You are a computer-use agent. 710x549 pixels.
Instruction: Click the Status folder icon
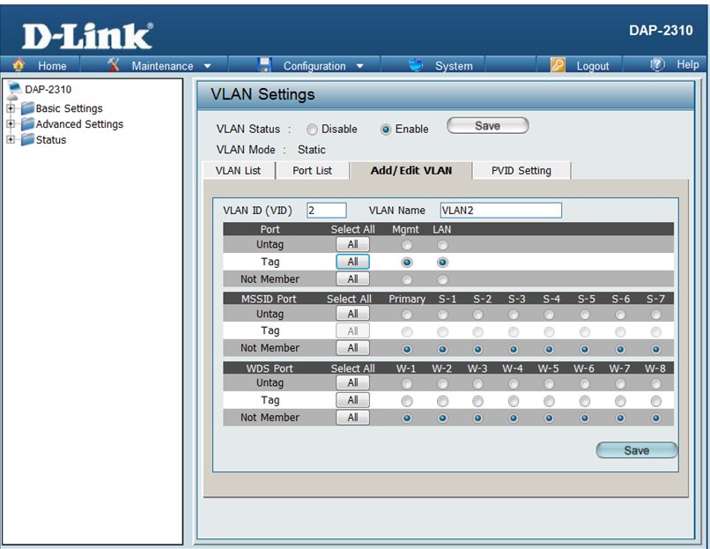[x=27, y=140]
